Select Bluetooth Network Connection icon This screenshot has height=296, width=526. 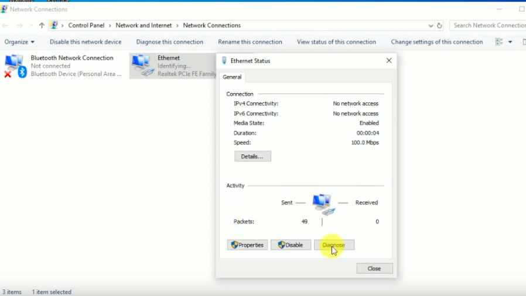tap(14, 66)
